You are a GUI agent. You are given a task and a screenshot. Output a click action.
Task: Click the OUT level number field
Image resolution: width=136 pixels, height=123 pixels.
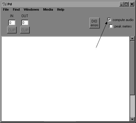[25, 22]
